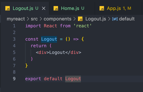Click the 'default' keyword on line 9
The height and width of the screenshot is (92, 143).
pyautogui.click(x=53, y=79)
